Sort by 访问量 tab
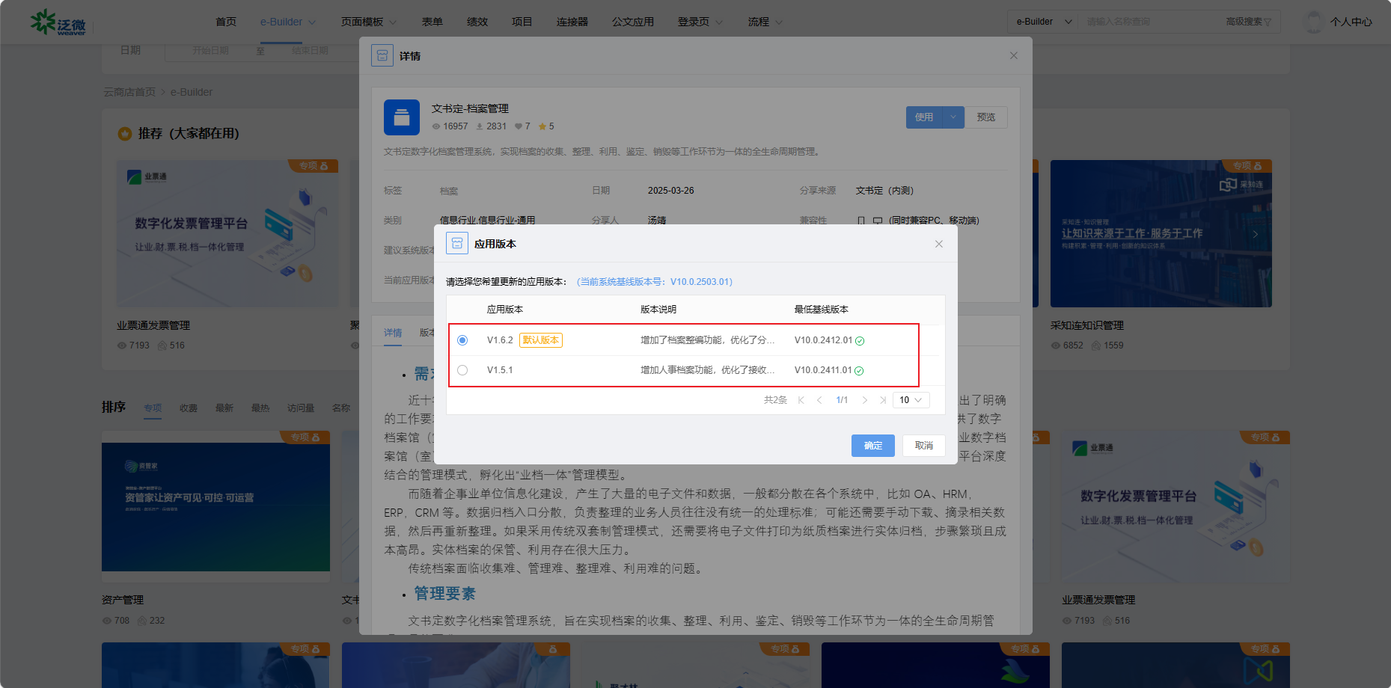 click(x=301, y=408)
